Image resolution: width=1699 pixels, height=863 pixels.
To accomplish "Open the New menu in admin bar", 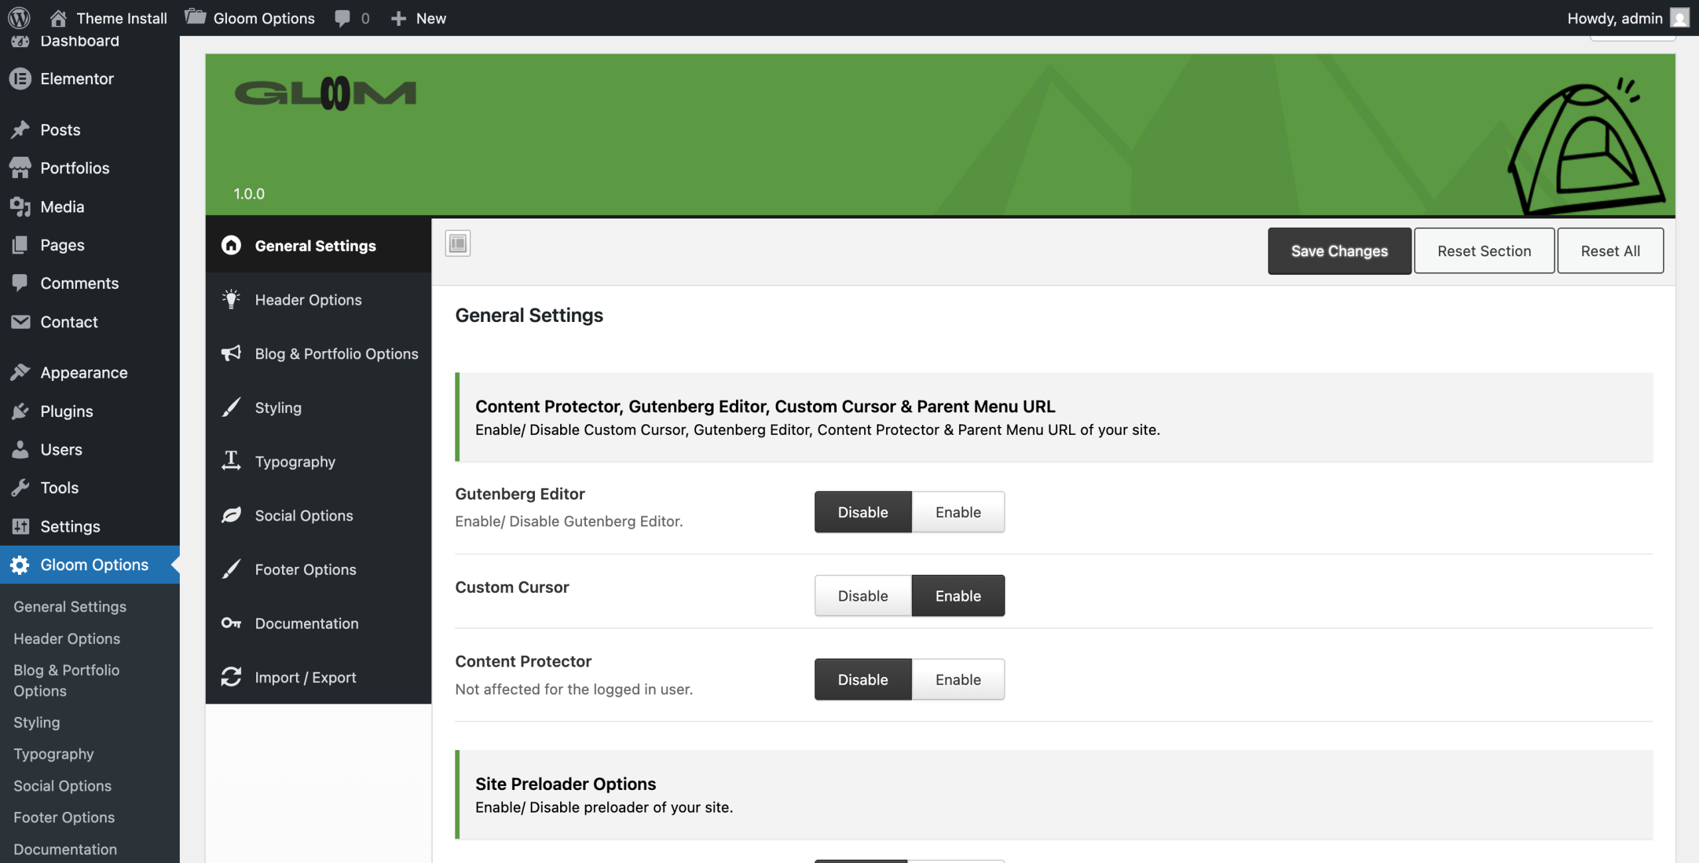I will [419, 18].
